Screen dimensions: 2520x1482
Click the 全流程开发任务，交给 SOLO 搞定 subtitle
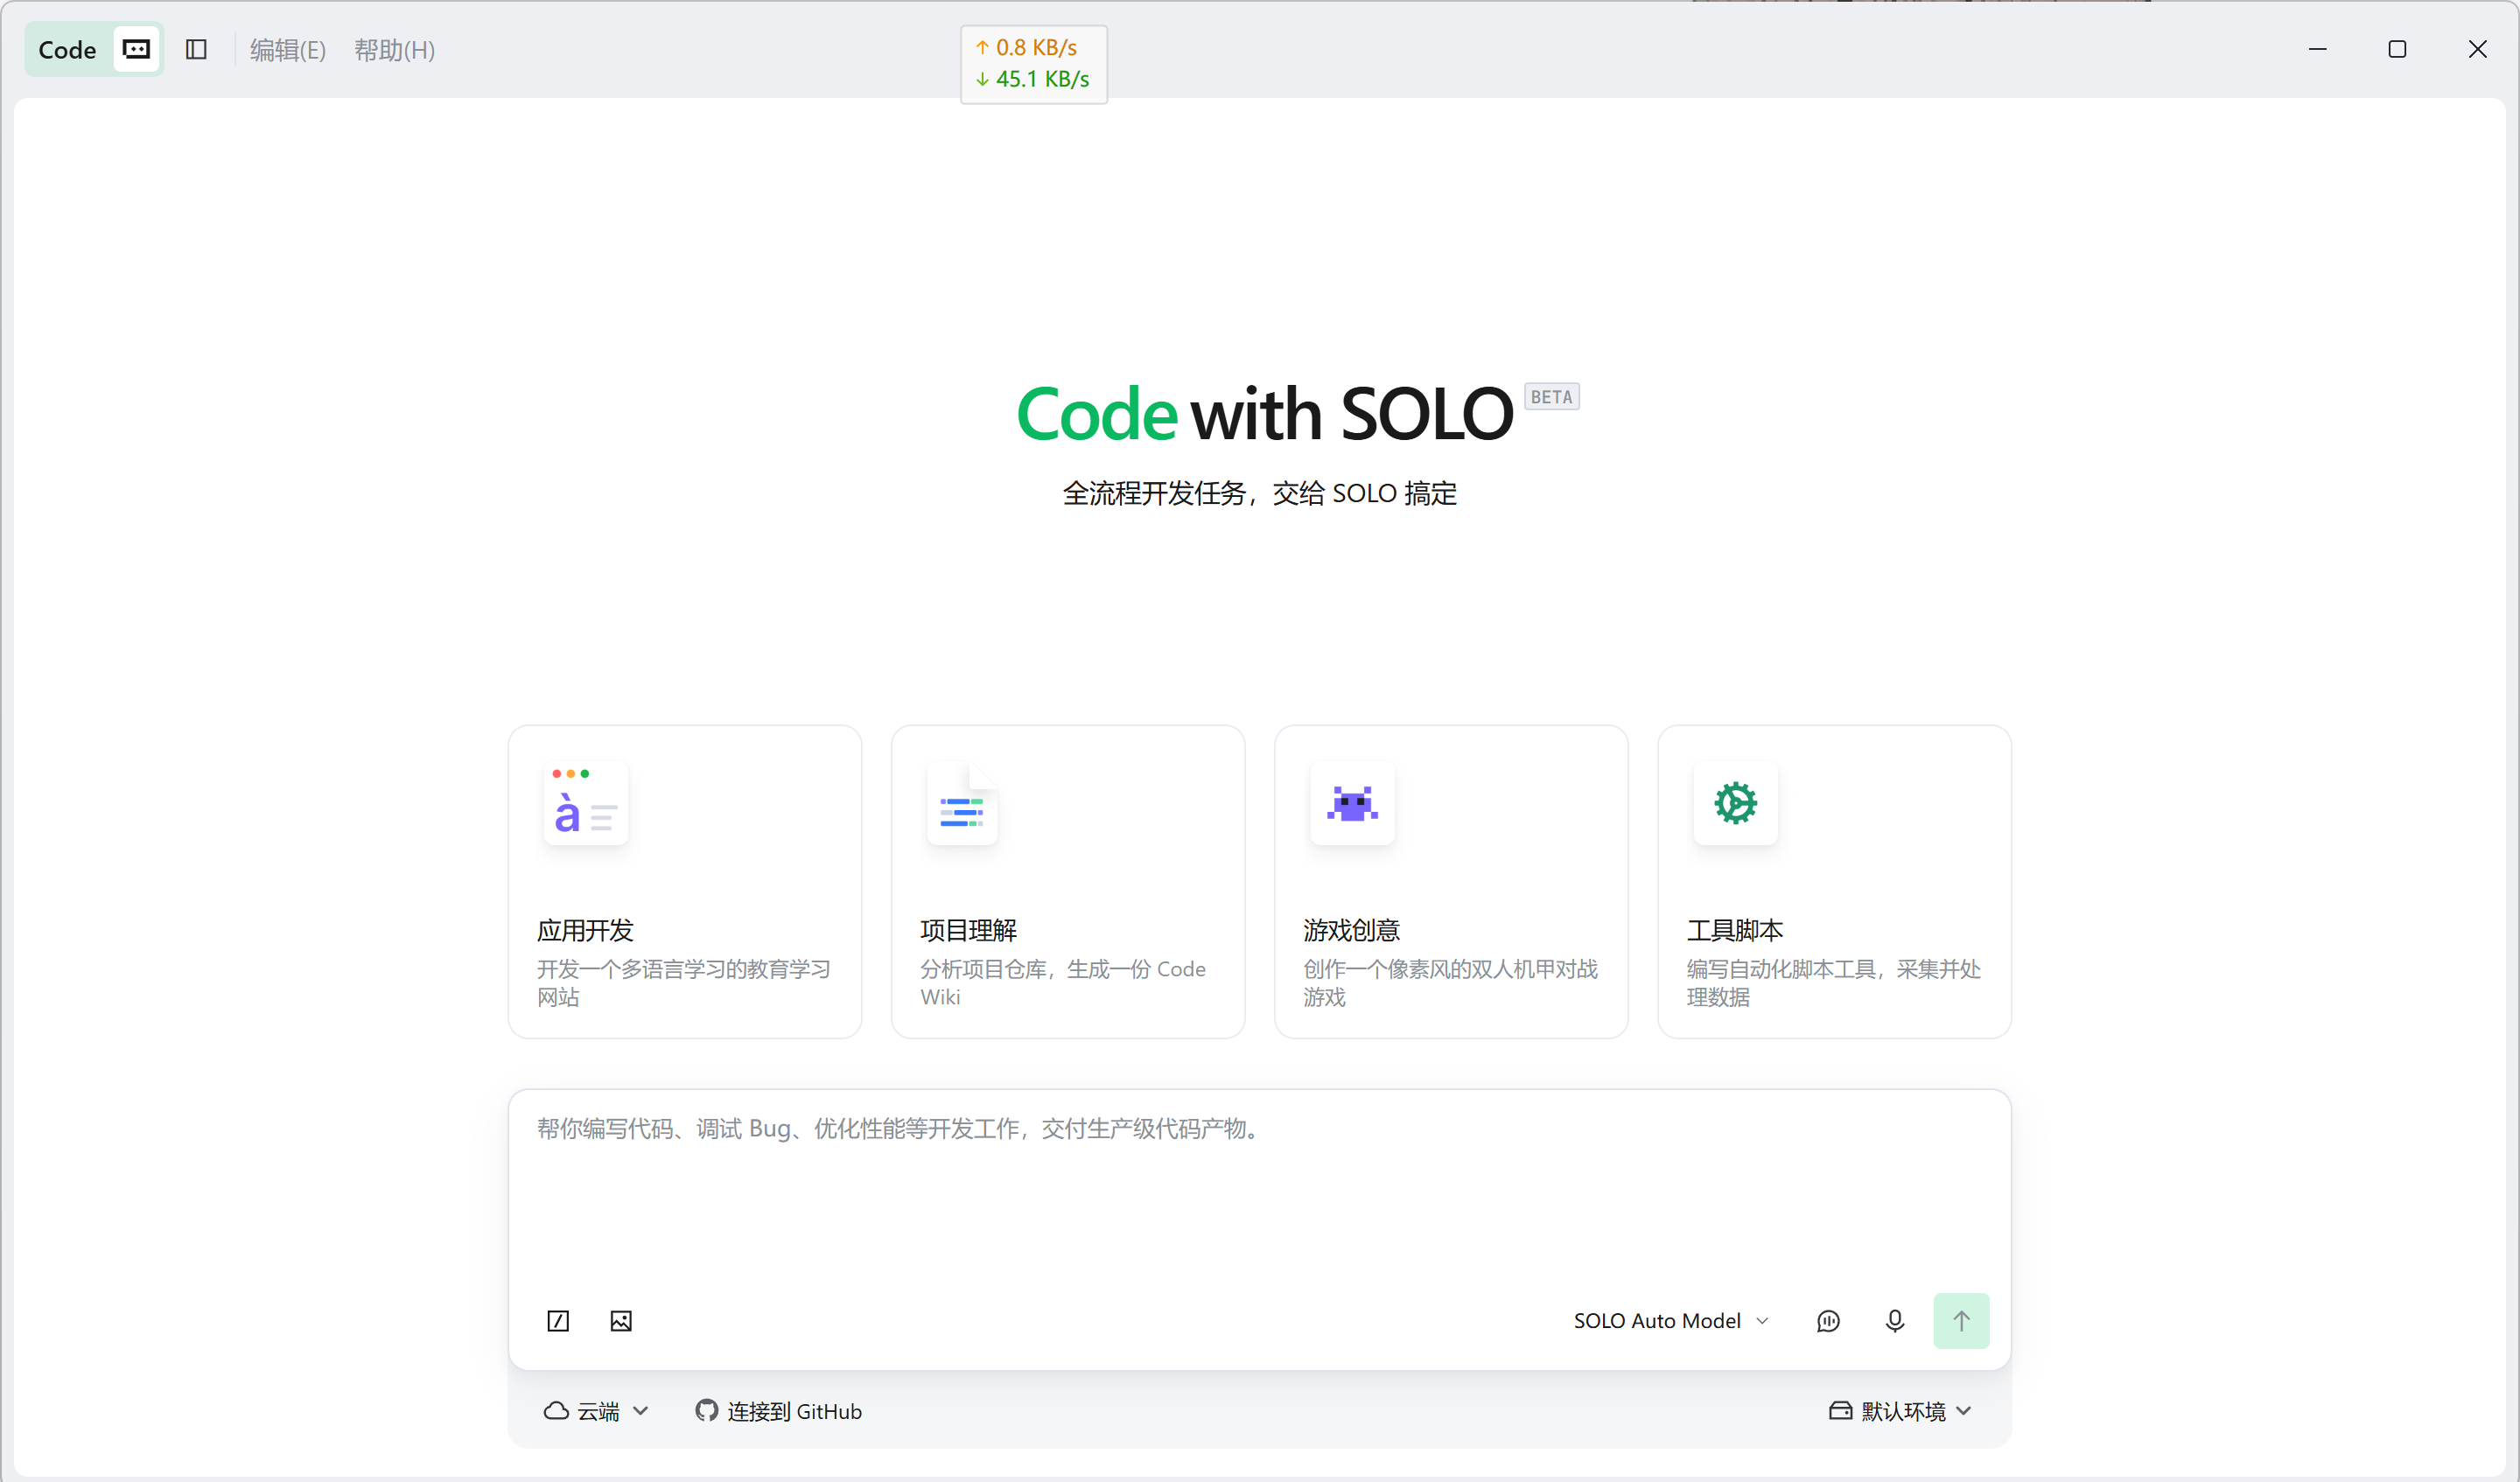(x=1259, y=493)
